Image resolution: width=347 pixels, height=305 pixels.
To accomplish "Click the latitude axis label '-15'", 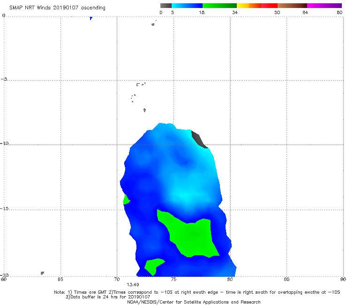I will tap(4, 208).
